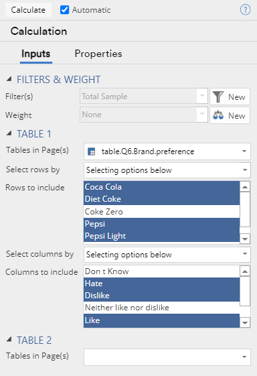
Task: Click up arrow of Columns list scrollbar
Action: (245, 271)
